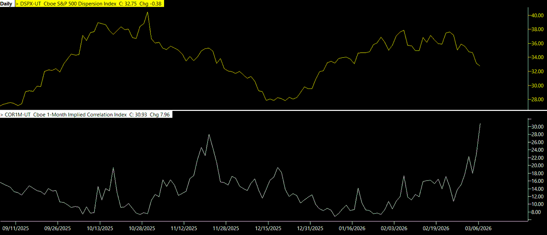Screen dimensions: 547x235
Task: Click the 12/15/2025 date axis label
Action: click(268, 228)
